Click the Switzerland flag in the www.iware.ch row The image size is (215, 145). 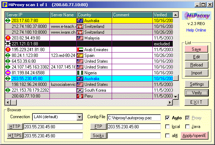point(80,32)
